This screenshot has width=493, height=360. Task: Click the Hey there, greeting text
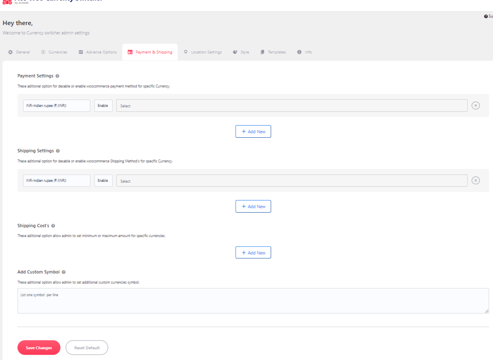17,23
